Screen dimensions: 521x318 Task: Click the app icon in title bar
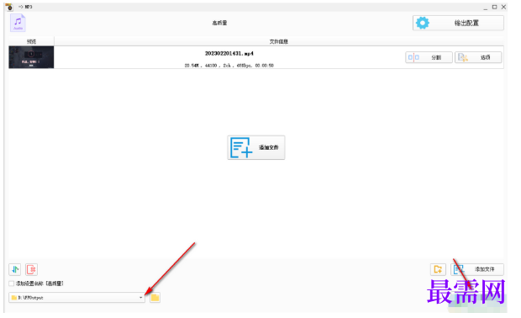(9, 7)
